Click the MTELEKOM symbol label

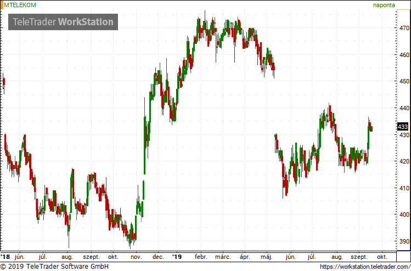(x=20, y=5)
